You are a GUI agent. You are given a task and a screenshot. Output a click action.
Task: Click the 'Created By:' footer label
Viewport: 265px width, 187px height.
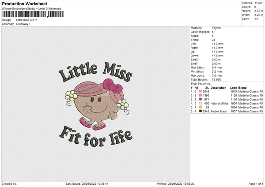pyautogui.click(x=9, y=183)
